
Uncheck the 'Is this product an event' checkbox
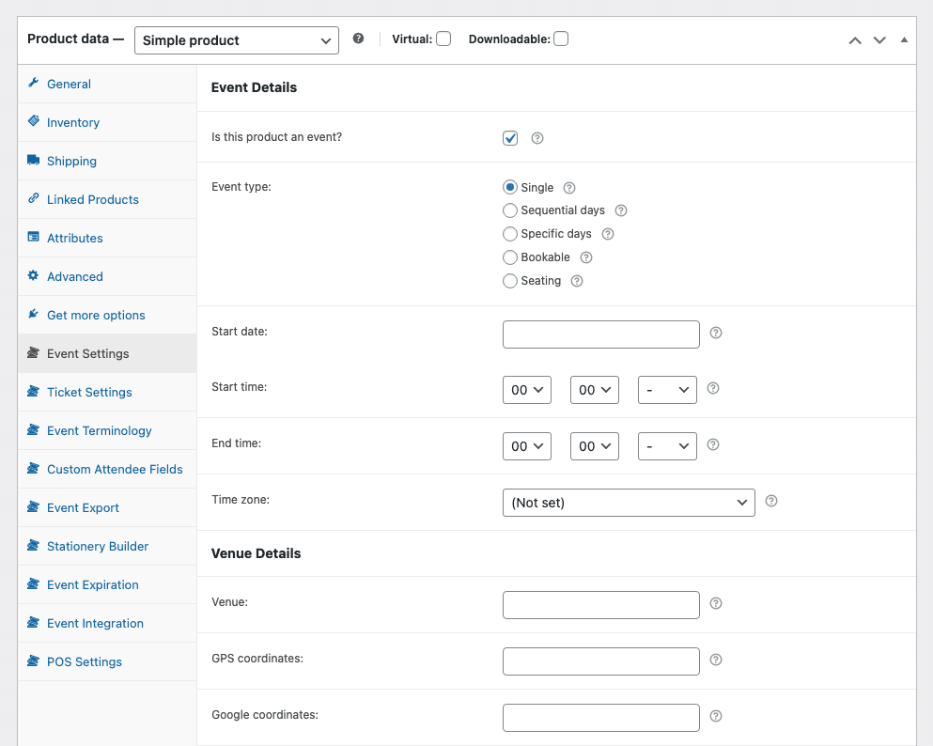[510, 138]
